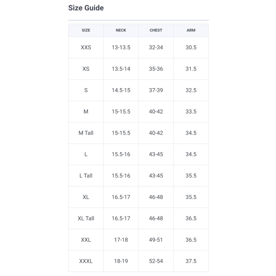This screenshot has width=276, height=276.
Task: Click the NECK column header
Action: tap(121, 30)
